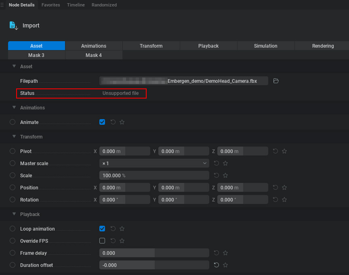The height and width of the screenshot is (275, 349).
Task: Uncheck the Animate checkbox
Action: pyautogui.click(x=102, y=122)
